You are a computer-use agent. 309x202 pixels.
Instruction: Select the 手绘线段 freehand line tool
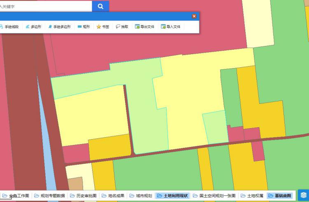coord(9,27)
